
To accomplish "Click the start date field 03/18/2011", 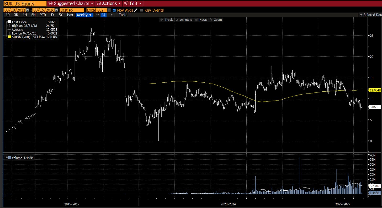I will [x=15, y=10].
